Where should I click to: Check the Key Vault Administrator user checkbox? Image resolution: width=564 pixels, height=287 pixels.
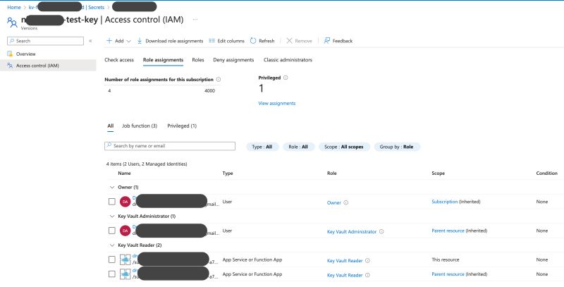click(112, 231)
